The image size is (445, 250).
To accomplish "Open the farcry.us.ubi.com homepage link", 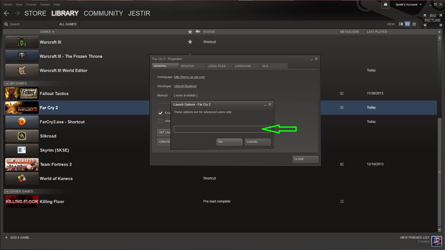I will click(x=189, y=77).
